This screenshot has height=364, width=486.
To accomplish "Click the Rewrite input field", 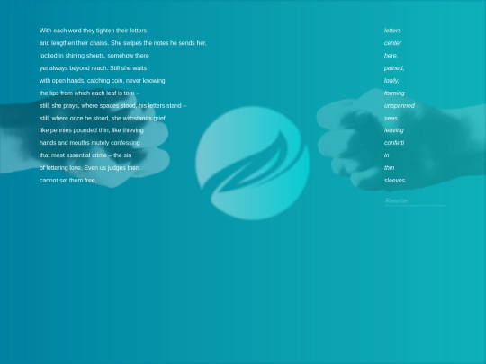I will [x=415, y=201].
